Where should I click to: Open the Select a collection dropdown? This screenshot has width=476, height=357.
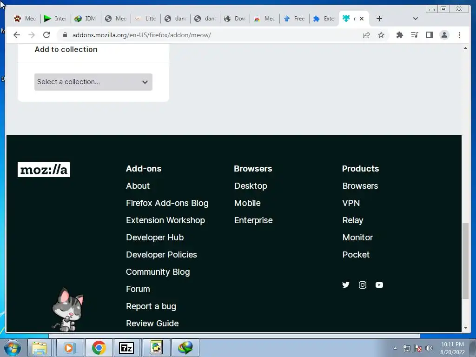coord(93,82)
